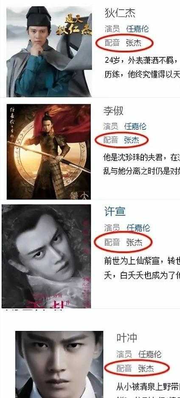Viewport: 180px width, 398px height.
Task: Open the 狄仁杰 character poster thumbnail
Action: tap(49, 51)
